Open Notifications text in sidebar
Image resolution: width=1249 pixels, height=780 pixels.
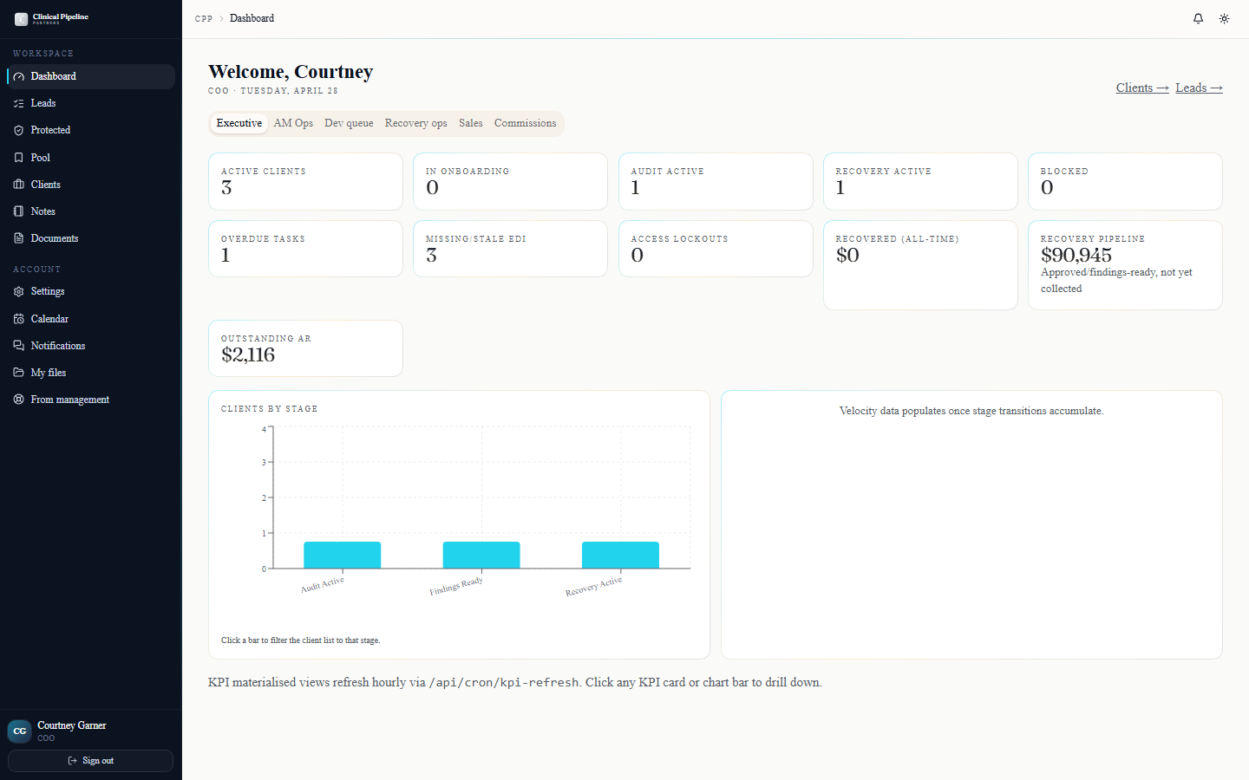(58, 346)
